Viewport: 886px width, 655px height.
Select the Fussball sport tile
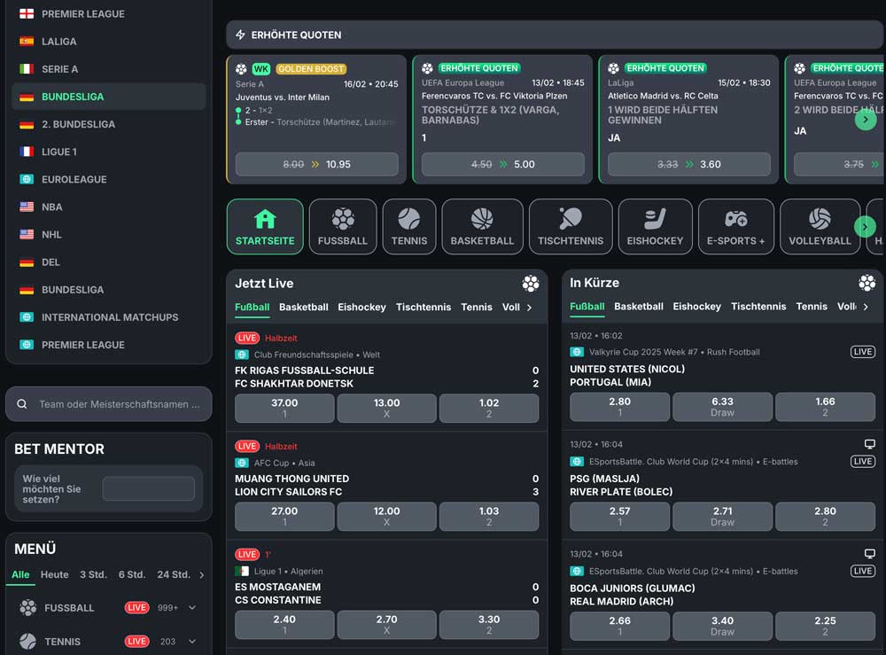click(x=342, y=227)
